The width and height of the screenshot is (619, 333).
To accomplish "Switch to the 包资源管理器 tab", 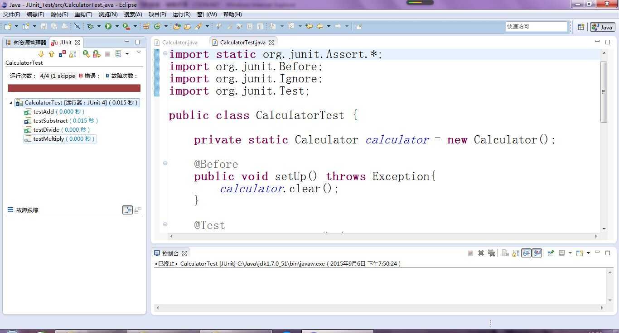I will pyautogui.click(x=26, y=43).
